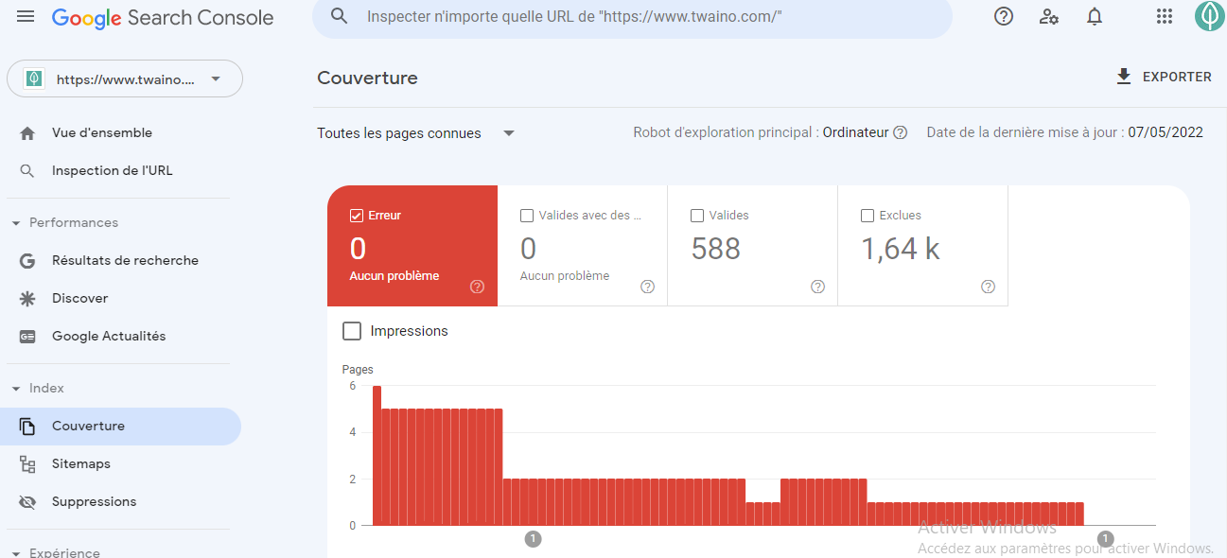Click the Ordinateur crawler label
1227x558 pixels.
tap(855, 132)
